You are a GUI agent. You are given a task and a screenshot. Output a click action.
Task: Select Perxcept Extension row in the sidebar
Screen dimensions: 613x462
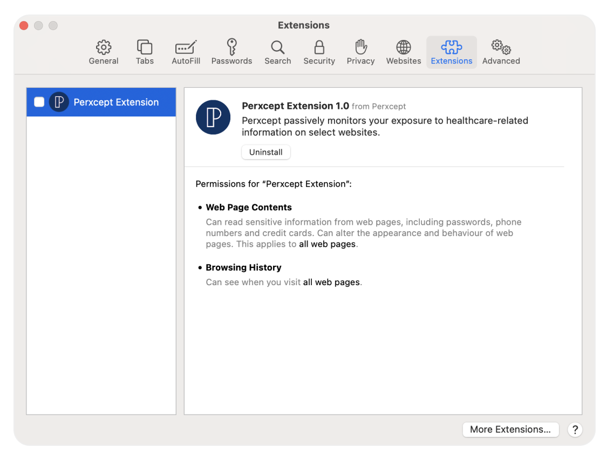[x=101, y=102]
